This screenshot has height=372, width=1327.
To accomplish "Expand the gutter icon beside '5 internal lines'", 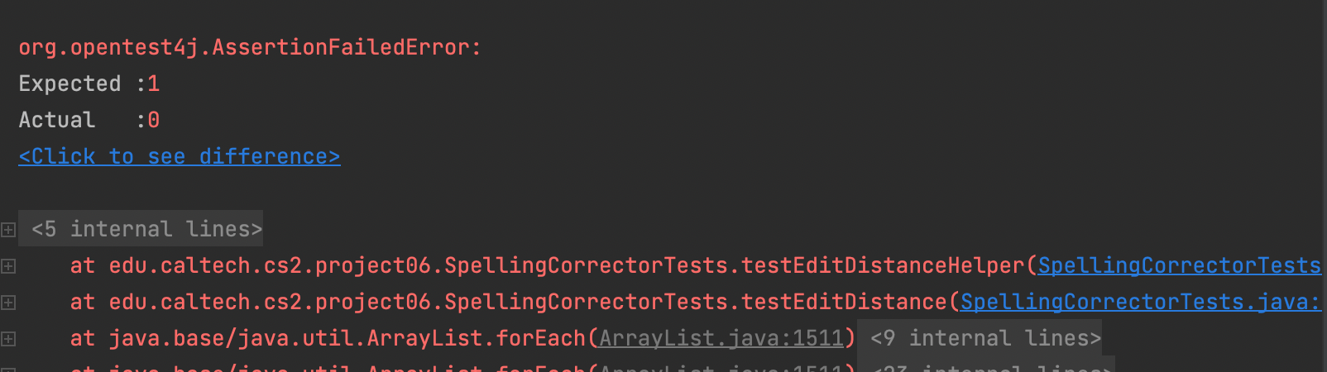I will 8,230.
